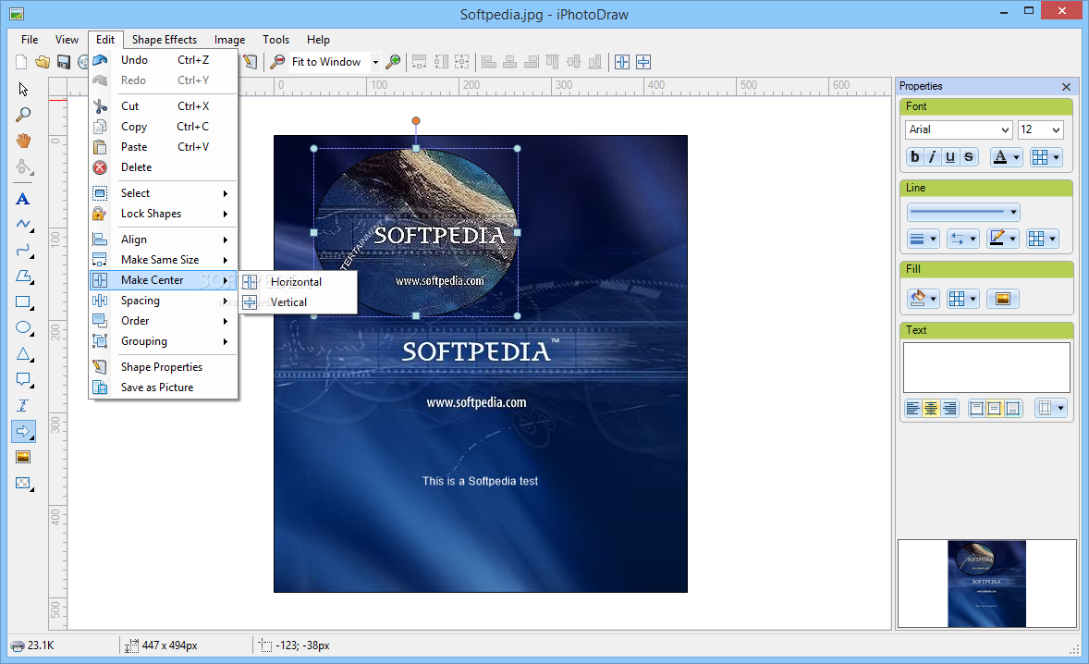
Task: Open the Image menu
Action: point(229,40)
